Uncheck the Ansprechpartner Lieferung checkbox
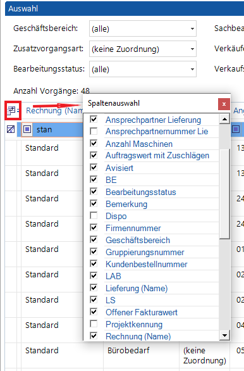 pyautogui.click(x=94, y=119)
